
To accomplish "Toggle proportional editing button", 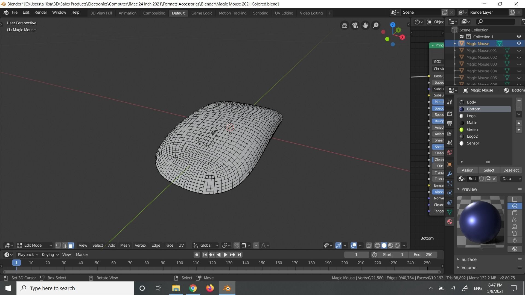I will [x=256, y=246].
